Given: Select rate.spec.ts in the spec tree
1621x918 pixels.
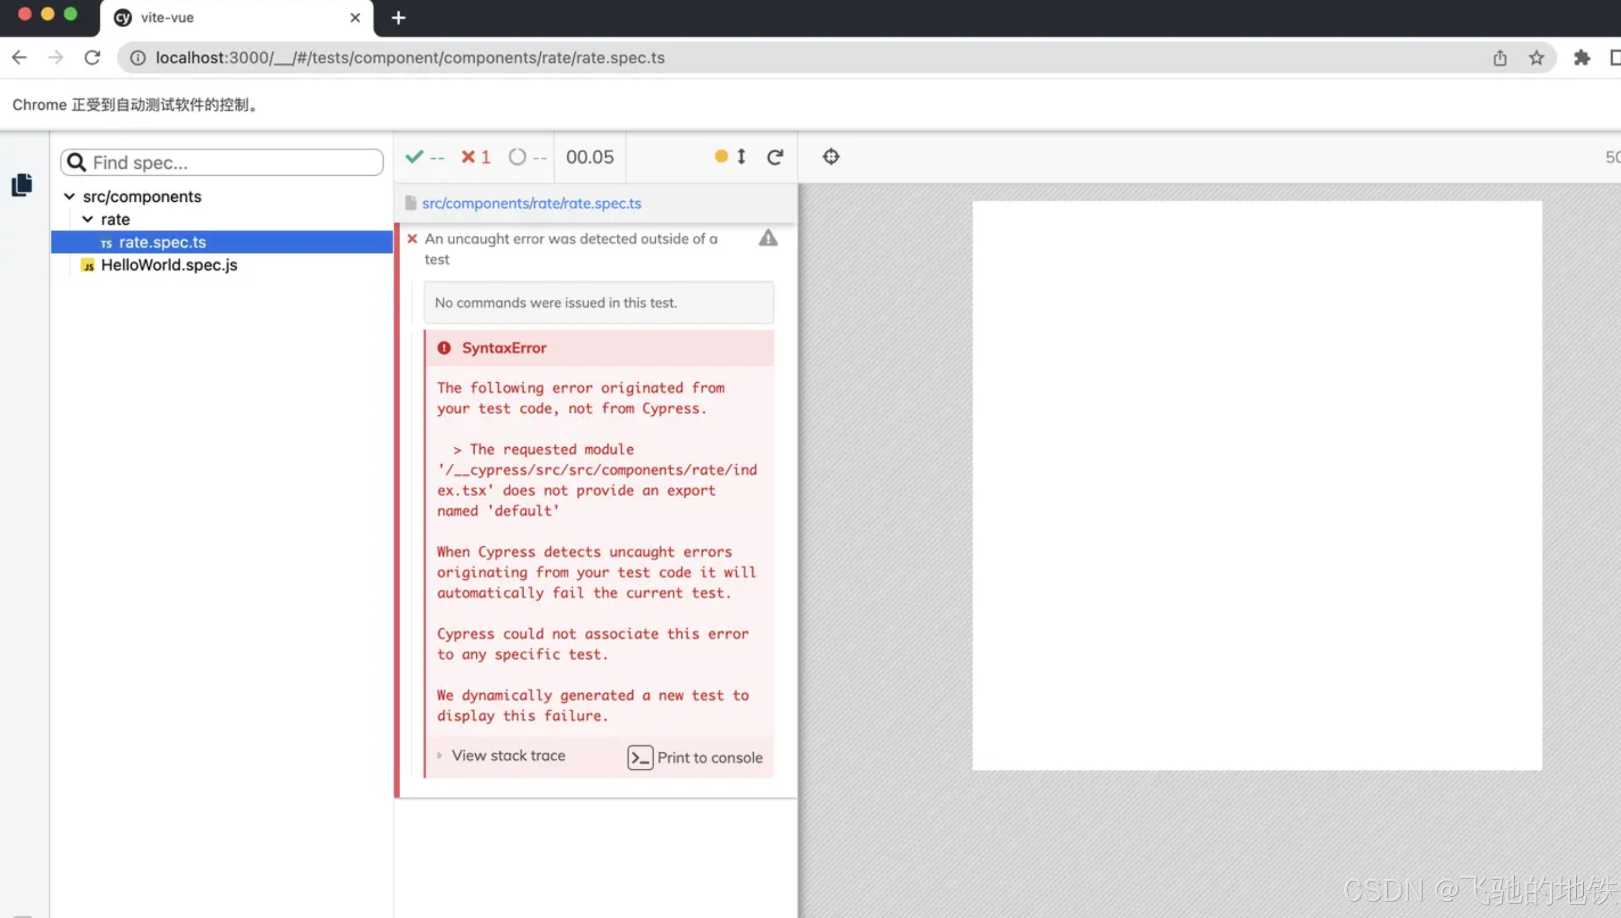Looking at the screenshot, I should click(x=162, y=242).
